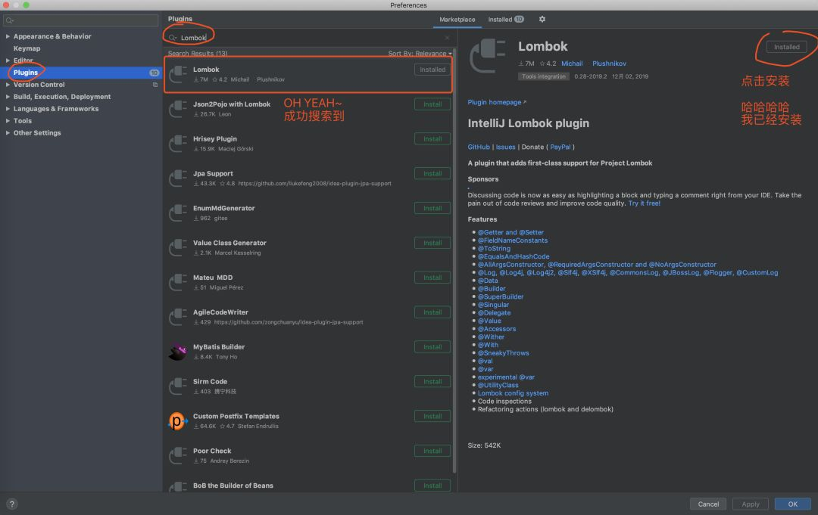Switch to the Installed tab
Image resolution: width=818 pixels, height=515 pixels.
point(505,19)
